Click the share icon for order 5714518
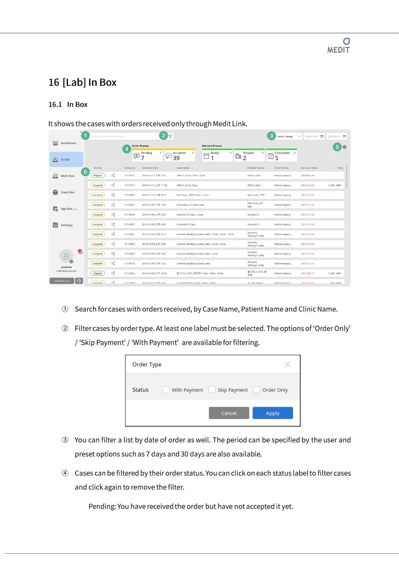 [113, 263]
